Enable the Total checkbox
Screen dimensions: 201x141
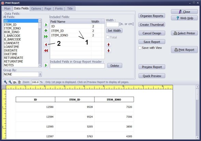(x=108, y=37)
